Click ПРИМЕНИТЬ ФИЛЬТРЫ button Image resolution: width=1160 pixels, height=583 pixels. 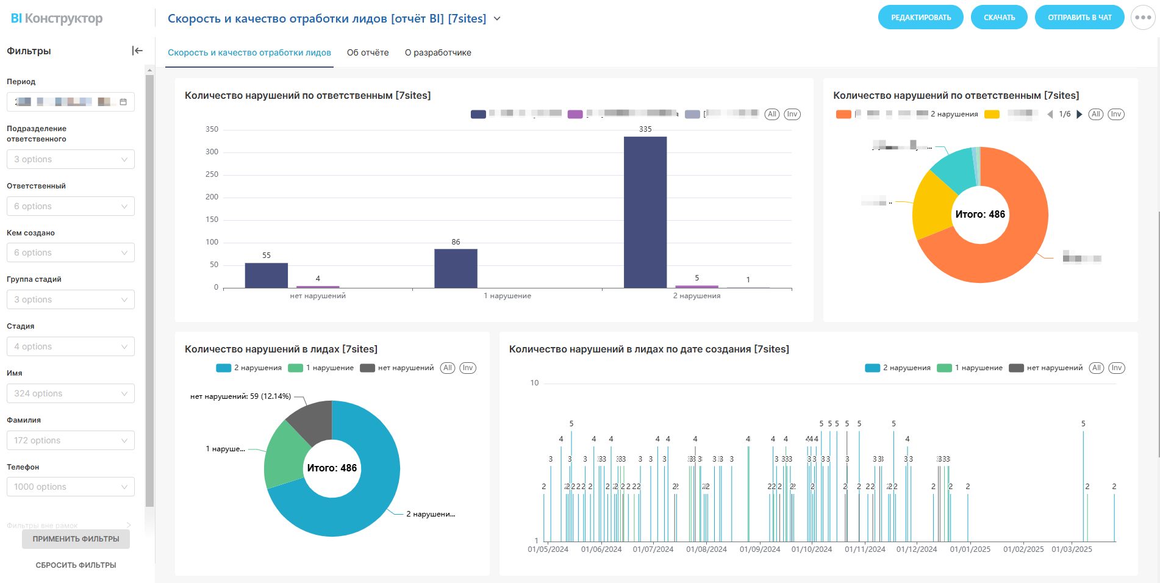click(x=76, y=539)
